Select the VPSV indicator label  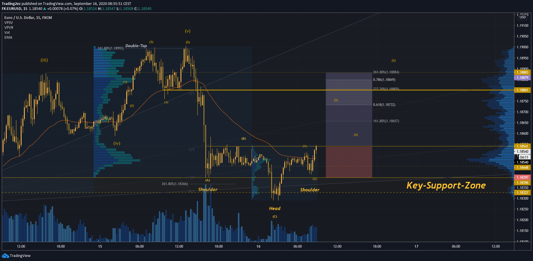coord(8,23)
